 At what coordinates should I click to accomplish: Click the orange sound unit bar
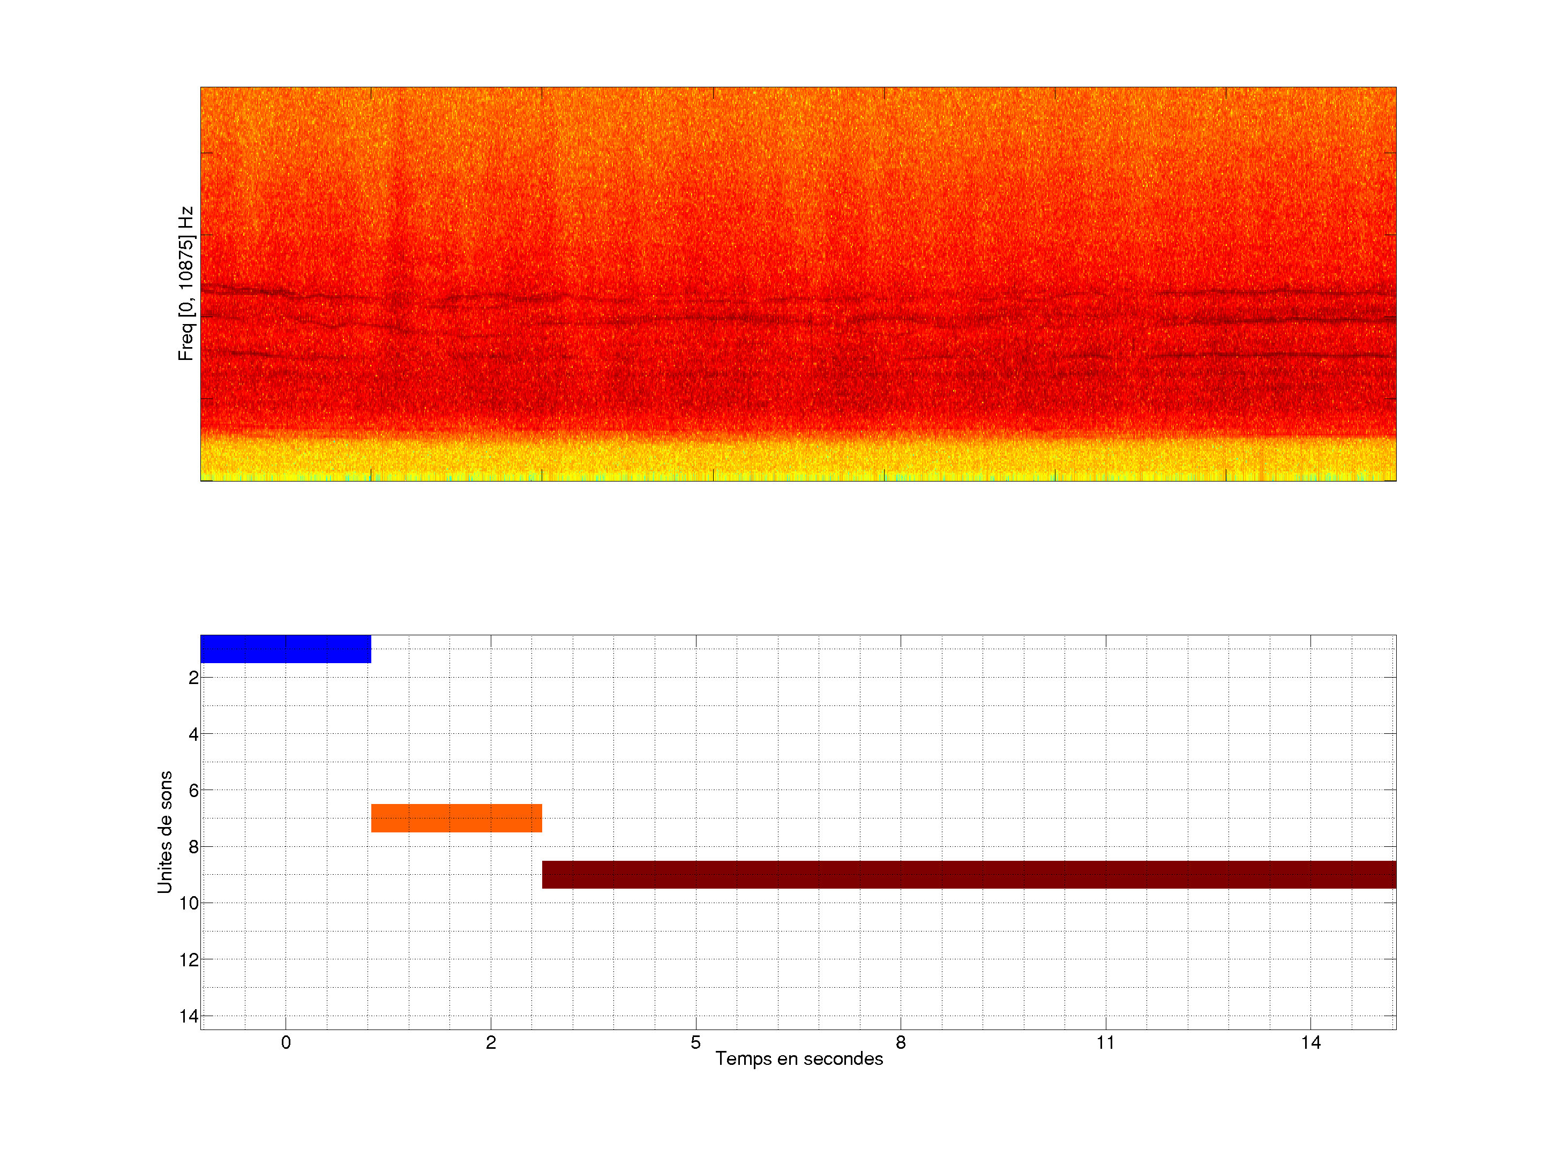[x=456, y=818]
